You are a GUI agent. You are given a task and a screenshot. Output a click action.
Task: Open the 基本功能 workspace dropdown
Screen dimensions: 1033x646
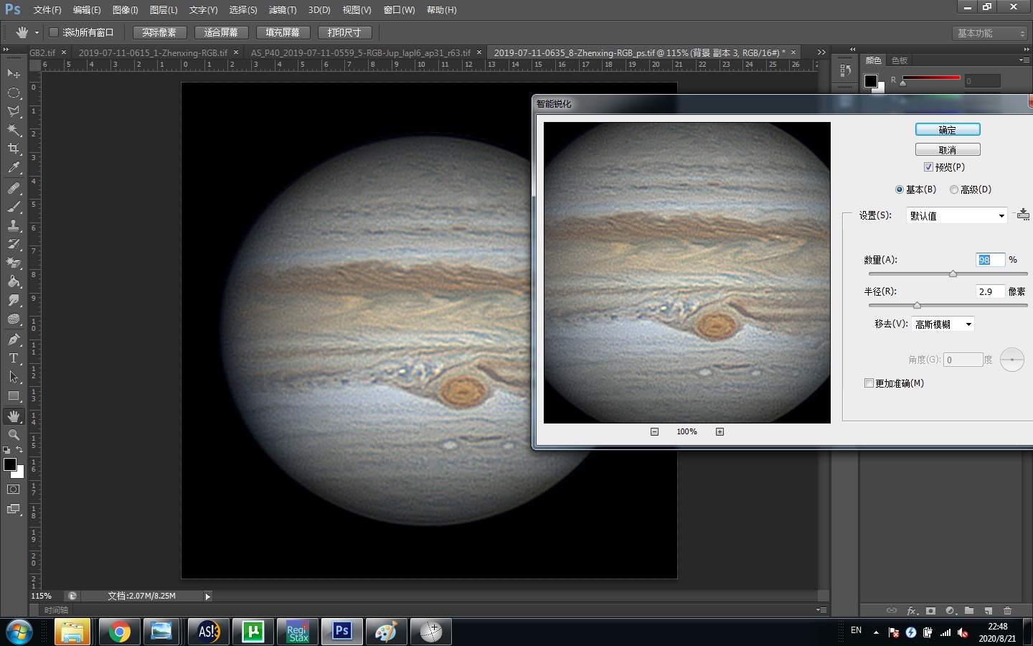[991, 33]
